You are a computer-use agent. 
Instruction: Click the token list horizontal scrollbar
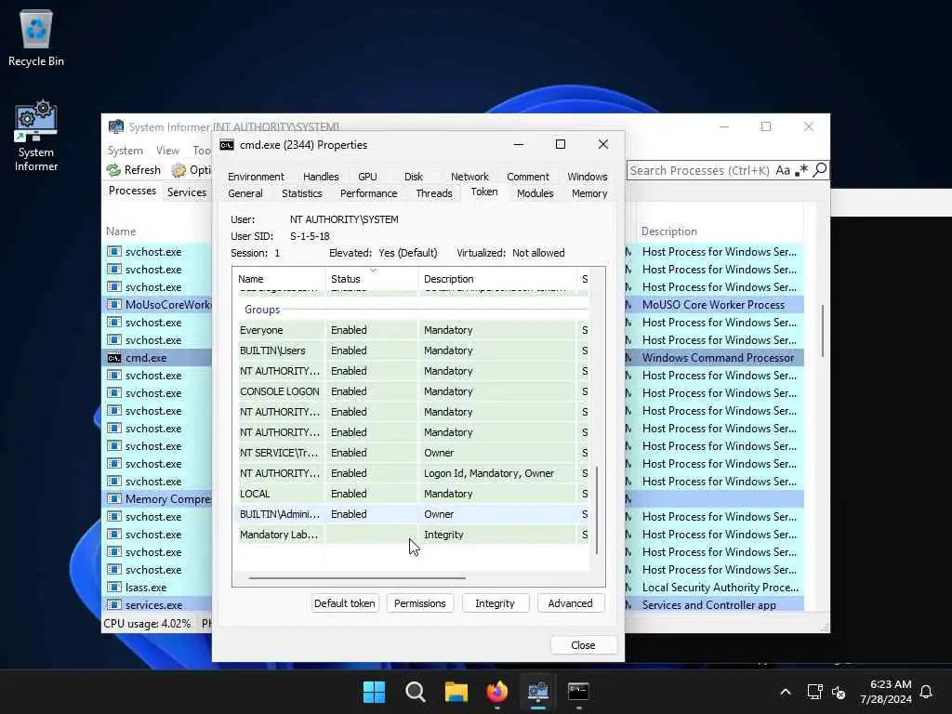point(357,578)
